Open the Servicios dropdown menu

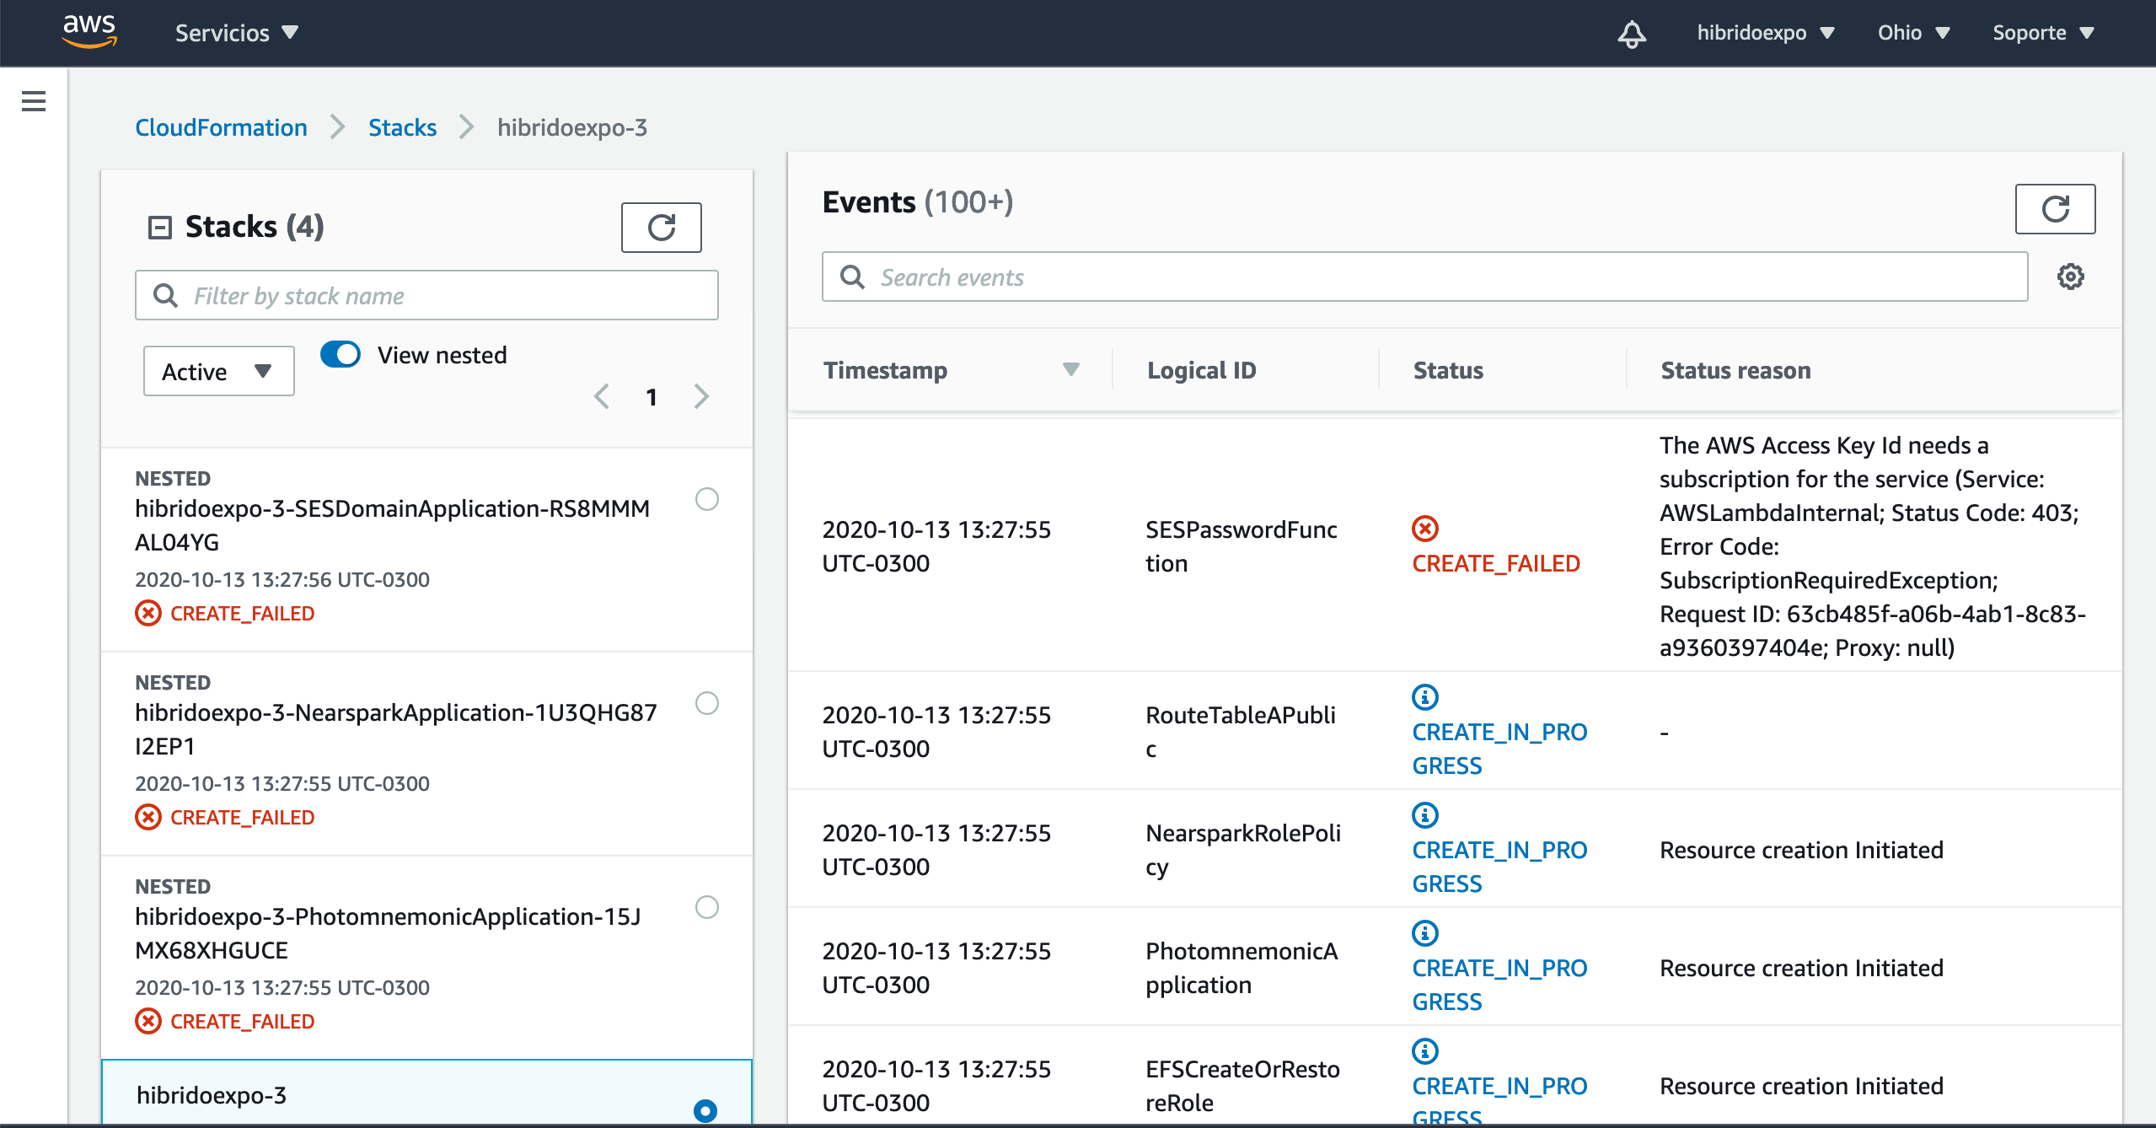coord(237,33)
